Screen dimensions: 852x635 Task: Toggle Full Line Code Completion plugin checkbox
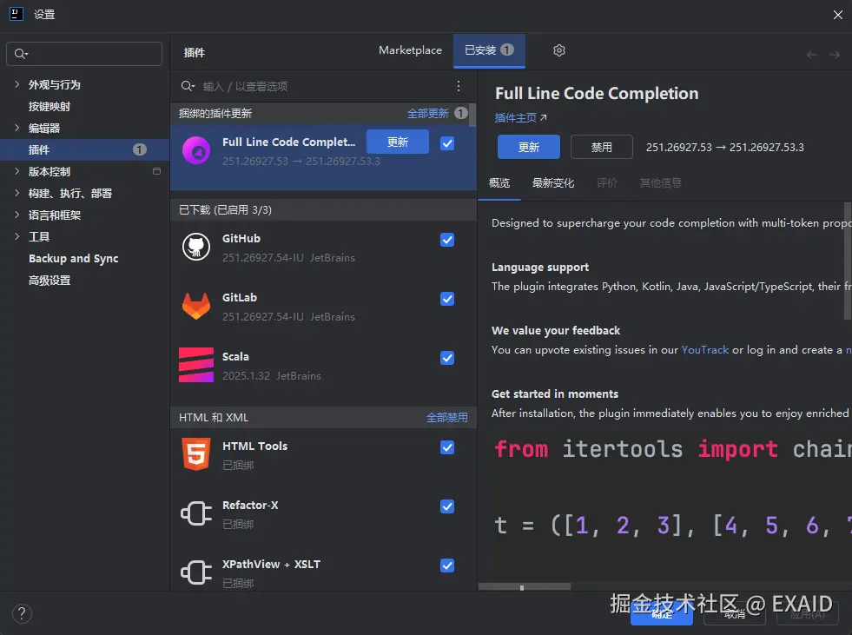click(x=447, y=143)
